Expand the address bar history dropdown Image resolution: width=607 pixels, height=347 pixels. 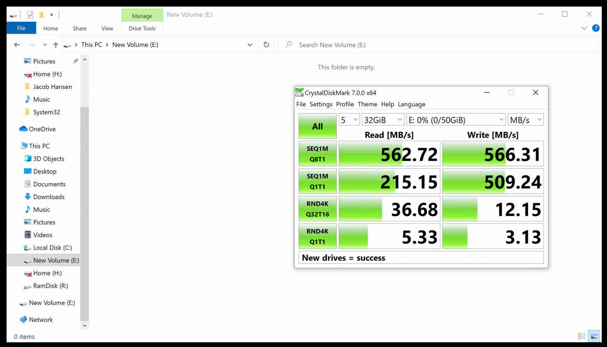tap(250, 45)
